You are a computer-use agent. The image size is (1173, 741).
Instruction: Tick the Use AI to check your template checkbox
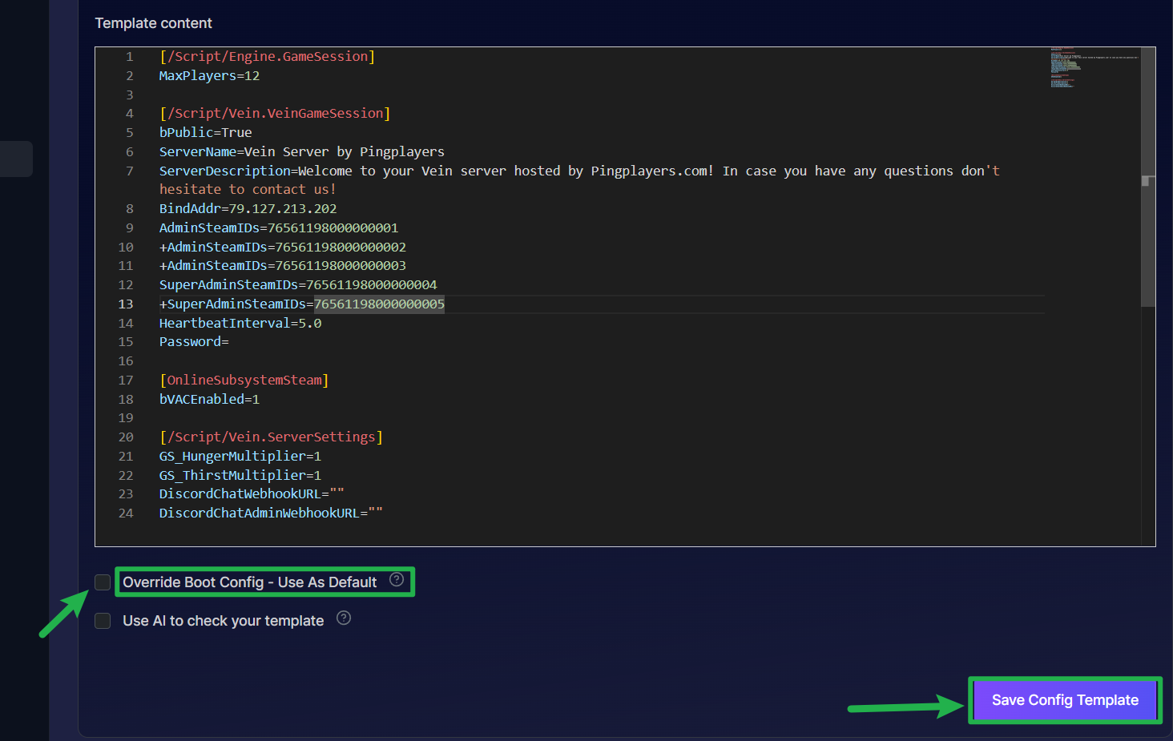[103, 621]
